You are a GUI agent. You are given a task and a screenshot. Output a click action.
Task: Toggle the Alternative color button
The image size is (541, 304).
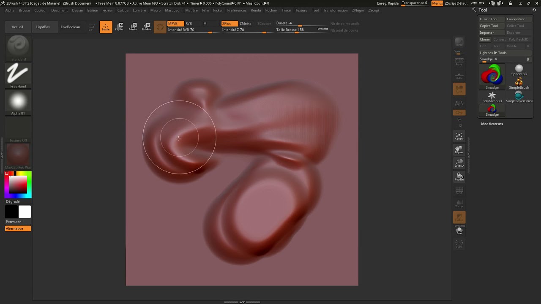[x=18, y=228]
